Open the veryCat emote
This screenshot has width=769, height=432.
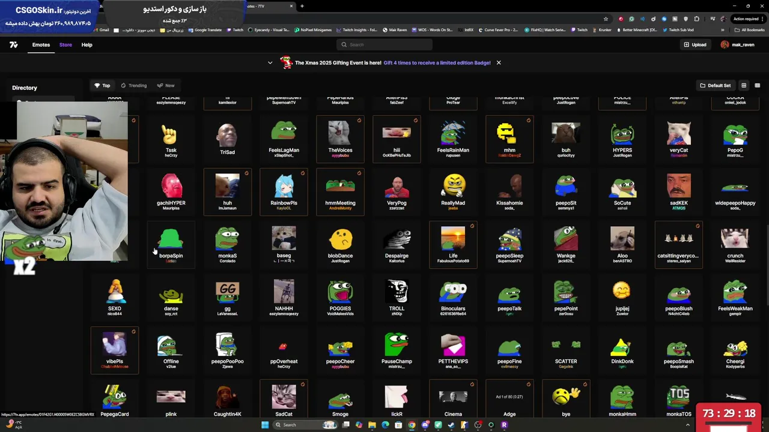[679, 139]
